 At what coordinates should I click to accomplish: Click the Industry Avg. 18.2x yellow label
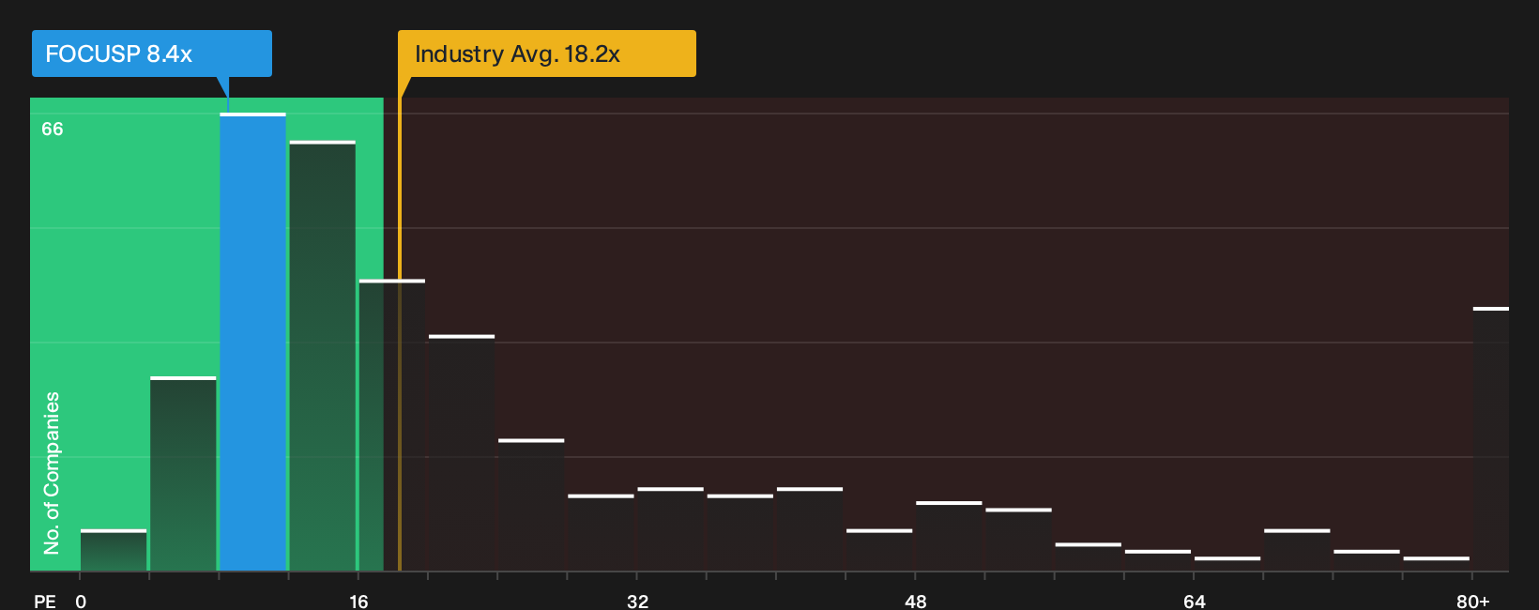pyautogui.click(x=547, y=53)
